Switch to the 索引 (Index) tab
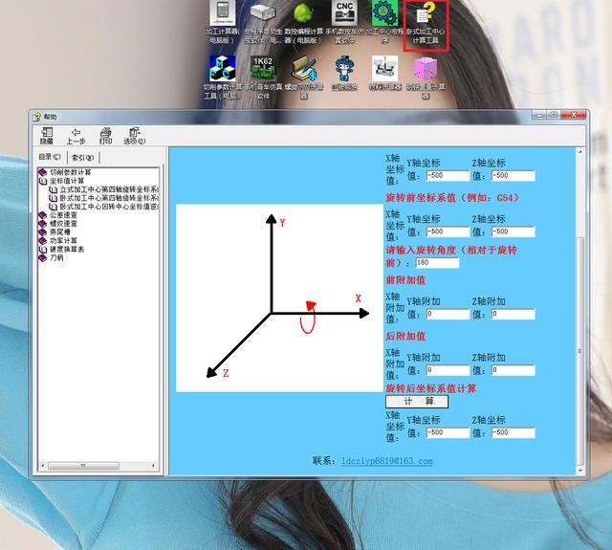Image resolution: width=612 pixels, height=550 pixels. (x=83, y=157)
